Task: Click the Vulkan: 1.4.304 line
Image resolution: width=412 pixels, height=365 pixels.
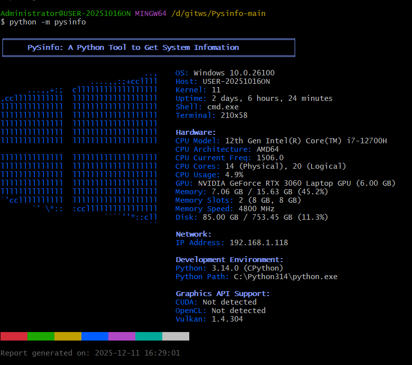Action: (209, 319)
